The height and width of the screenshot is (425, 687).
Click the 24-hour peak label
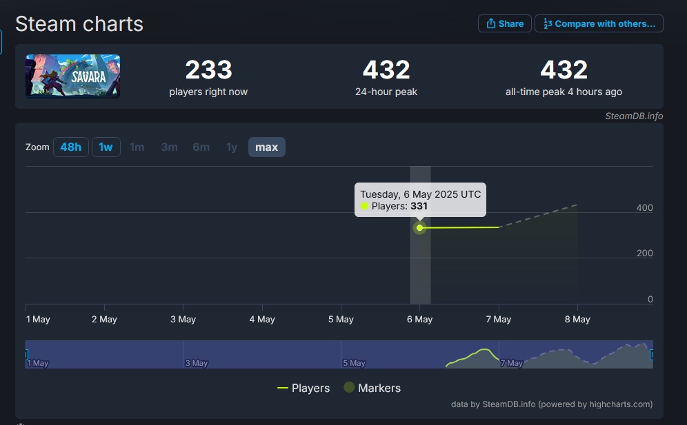(x=386, y=92)
